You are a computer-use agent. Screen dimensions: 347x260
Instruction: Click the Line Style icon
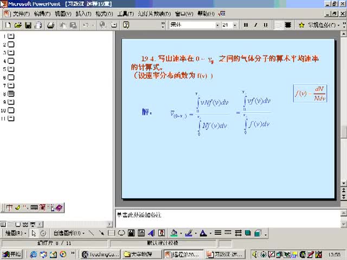coord(218,233)
